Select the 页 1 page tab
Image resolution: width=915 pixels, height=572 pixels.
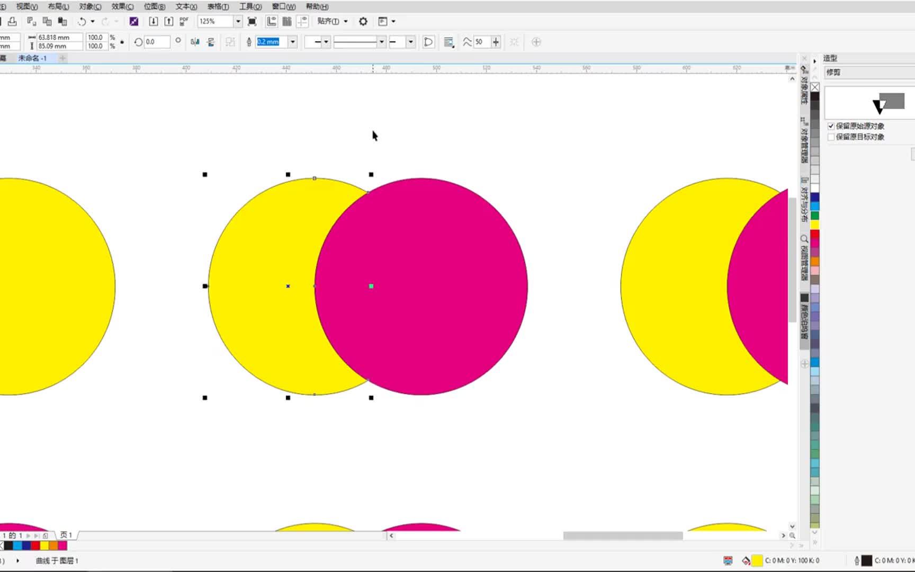click(x=66, y=535)
